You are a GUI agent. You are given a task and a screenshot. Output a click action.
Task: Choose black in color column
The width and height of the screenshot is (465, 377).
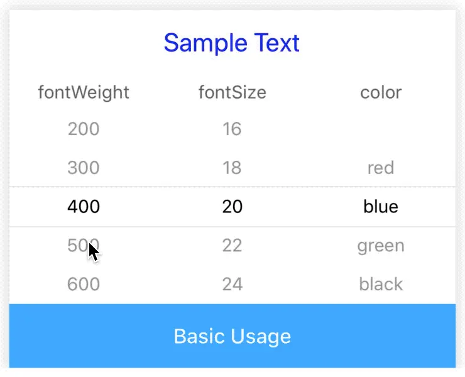[x=381, y=284]
